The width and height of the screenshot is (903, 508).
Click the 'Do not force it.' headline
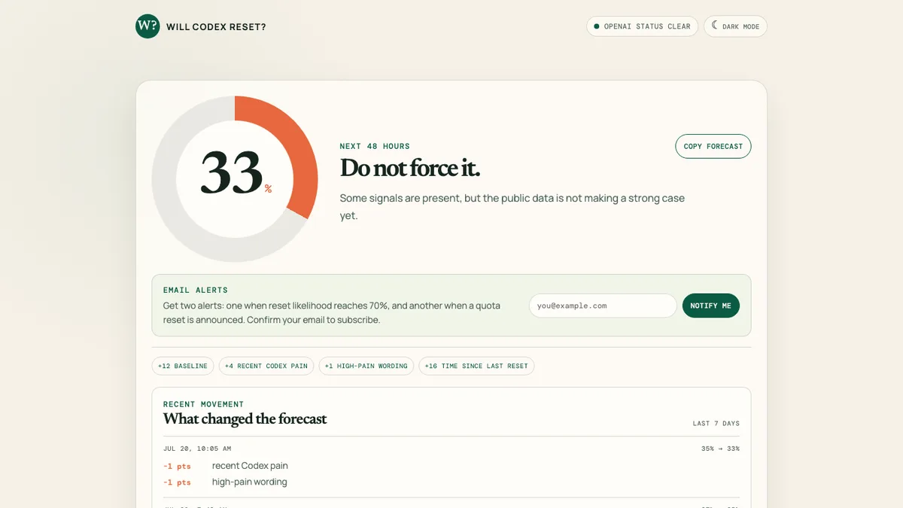[410, 168]
